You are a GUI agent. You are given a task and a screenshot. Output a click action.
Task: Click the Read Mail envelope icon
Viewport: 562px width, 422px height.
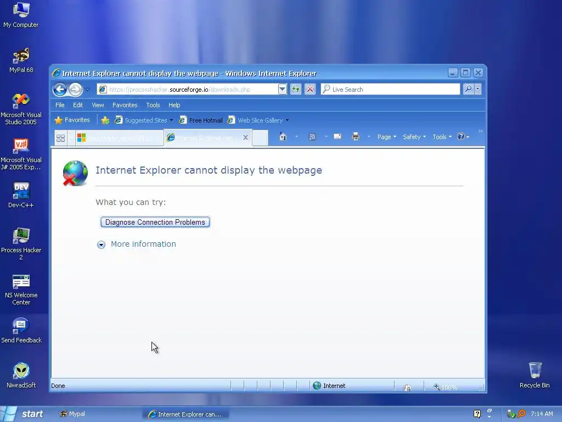tap(338, 136)
